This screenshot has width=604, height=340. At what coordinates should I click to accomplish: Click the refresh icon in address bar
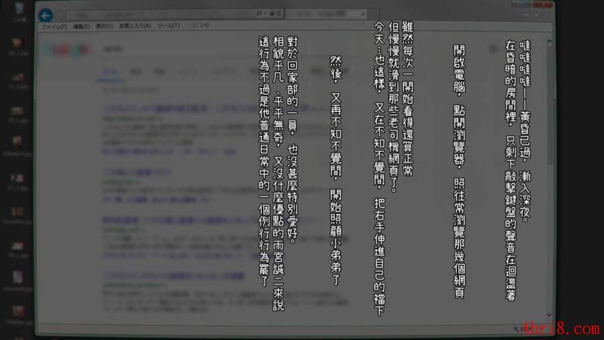click(x=278, y=13)
